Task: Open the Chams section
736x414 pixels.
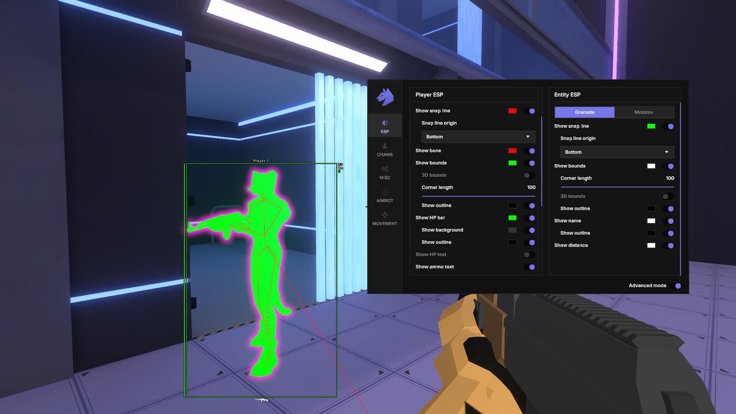Action: tap(384, 149)
